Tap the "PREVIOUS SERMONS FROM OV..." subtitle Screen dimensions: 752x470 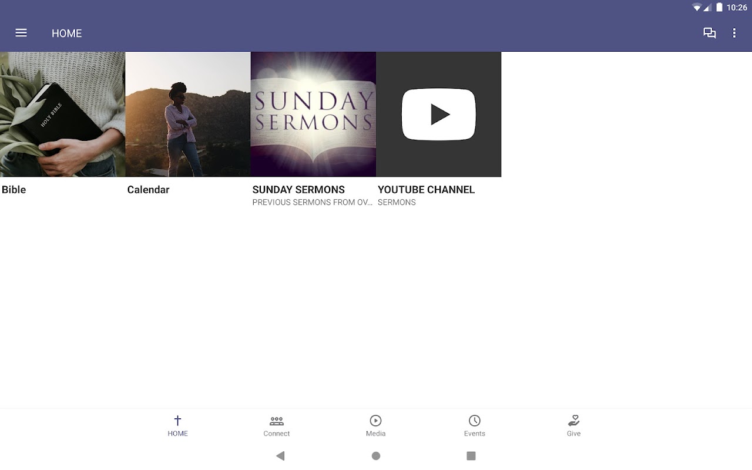(313, 202)
